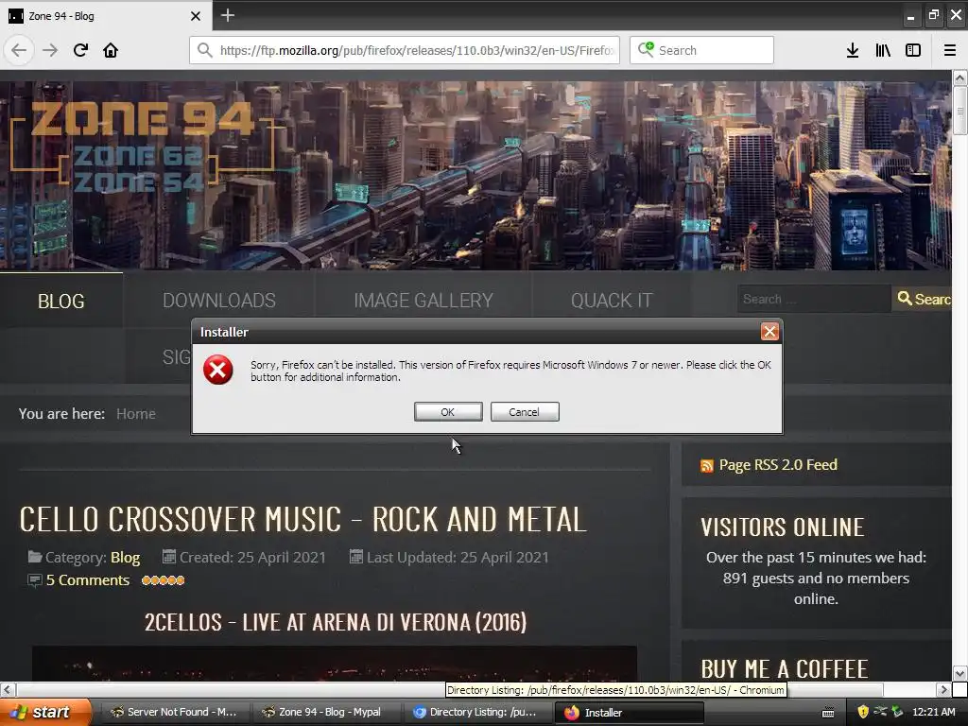
Task: Click the vertical scrollbar down arrow
Action: pos(959,673)
